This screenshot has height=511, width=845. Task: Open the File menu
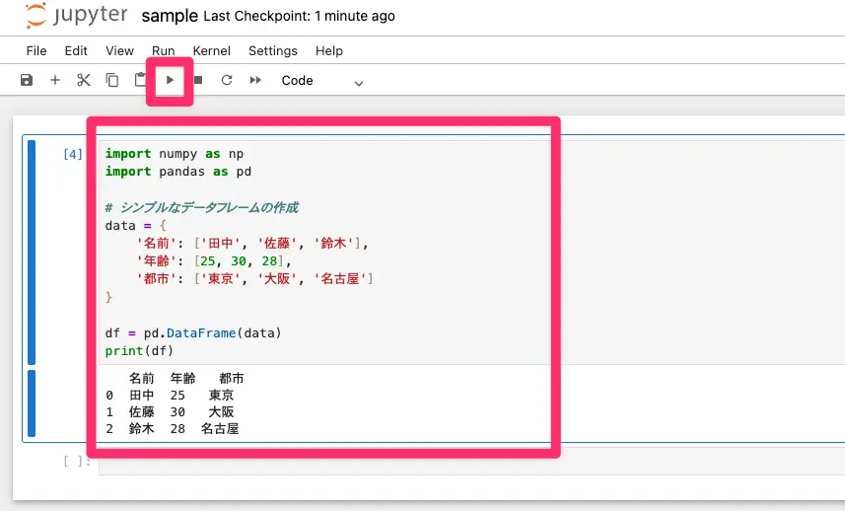(x=36, y=50)
